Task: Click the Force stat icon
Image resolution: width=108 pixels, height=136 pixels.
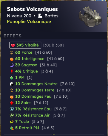Action: (12, 52)
